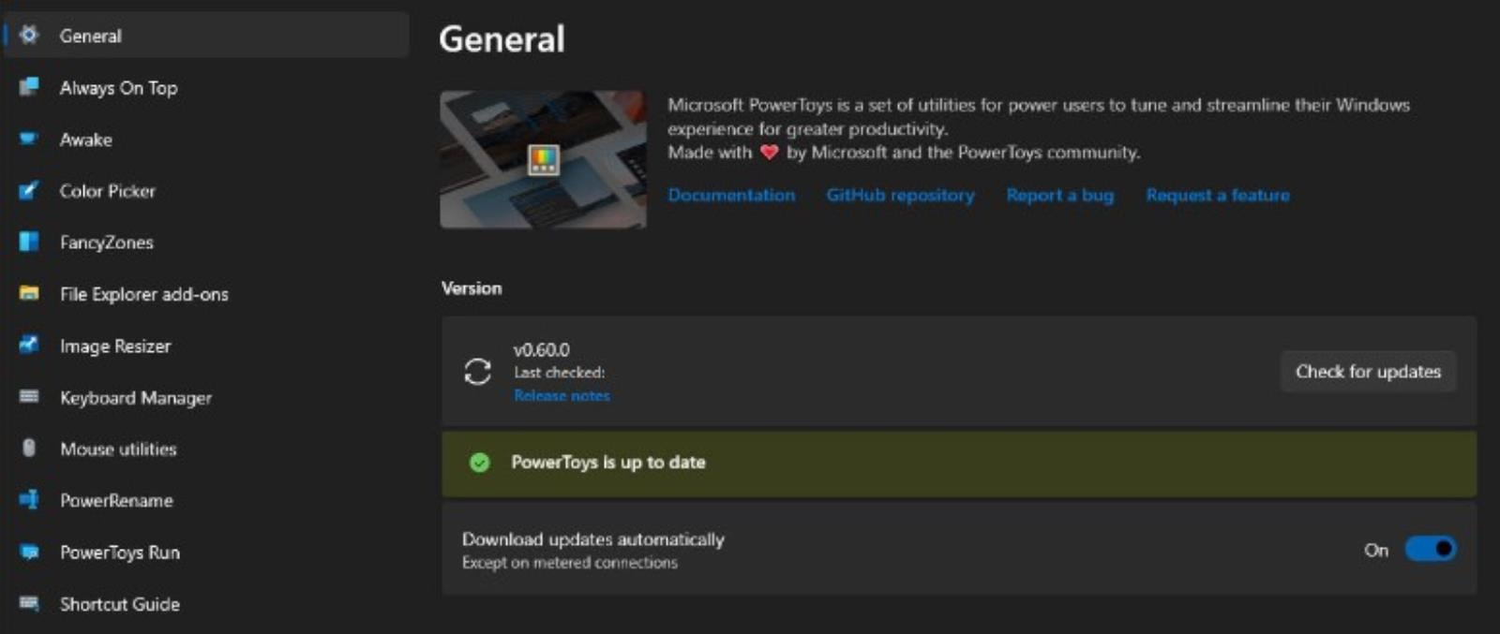Click the File Explorer add-ons icon
Image resolution: width=1500 pixels, height=634 pixels.
tap(29, 294)
